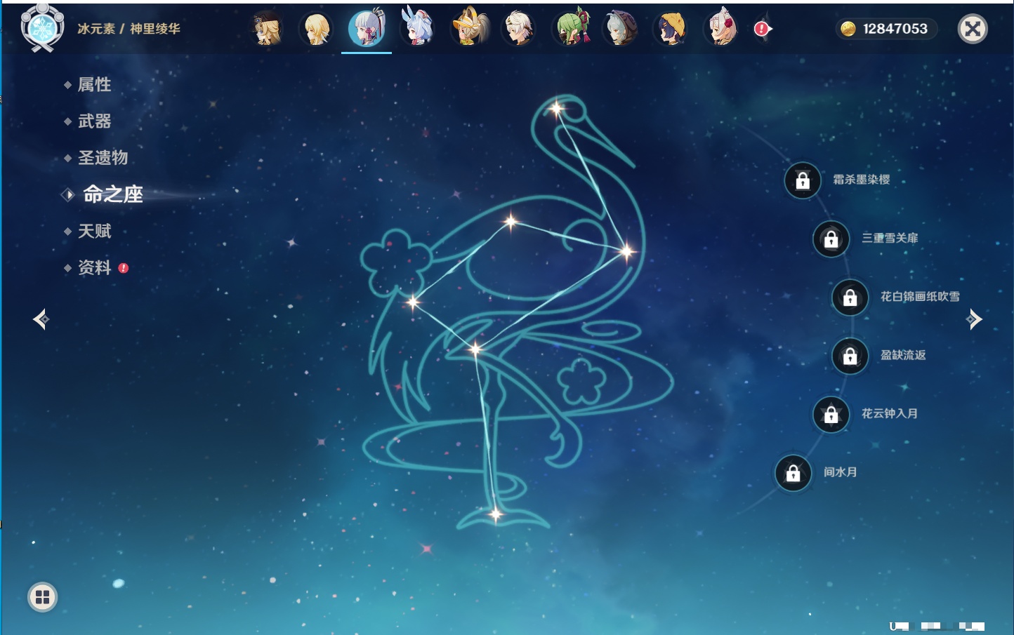Switch to next character with right arrow
The height and width of the screenshot is (635, 1014).
974,319
